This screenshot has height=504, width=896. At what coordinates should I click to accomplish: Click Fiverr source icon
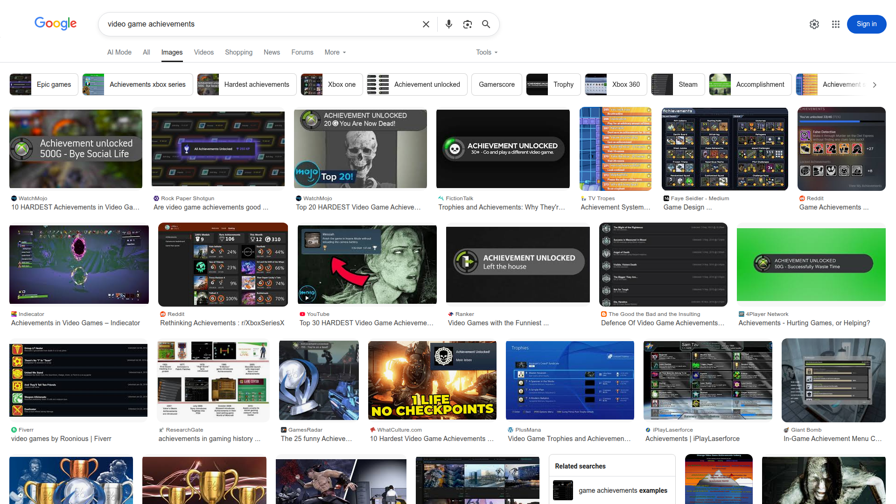pos(14,430)
